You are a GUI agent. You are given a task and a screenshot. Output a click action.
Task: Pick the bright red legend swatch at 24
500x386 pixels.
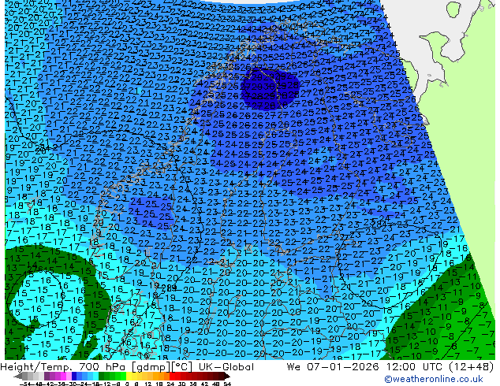tap(172, 376)
